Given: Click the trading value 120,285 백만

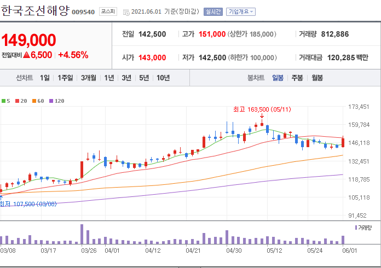Looking at the screenshot, I should pos(348,58).
